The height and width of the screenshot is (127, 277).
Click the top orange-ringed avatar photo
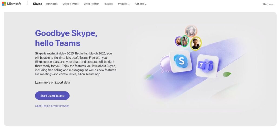191,31
